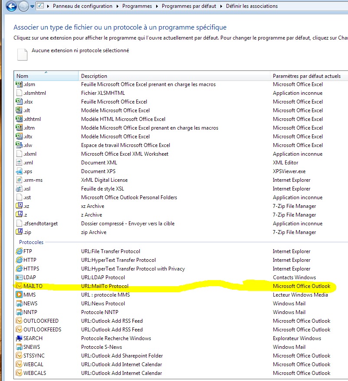Select the MMS media player icon
This screenshot has width=348, height=381.
tap(19, 294)
